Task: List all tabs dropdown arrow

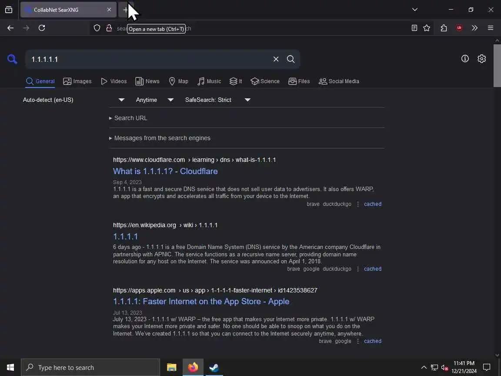Action: (415, 10)
